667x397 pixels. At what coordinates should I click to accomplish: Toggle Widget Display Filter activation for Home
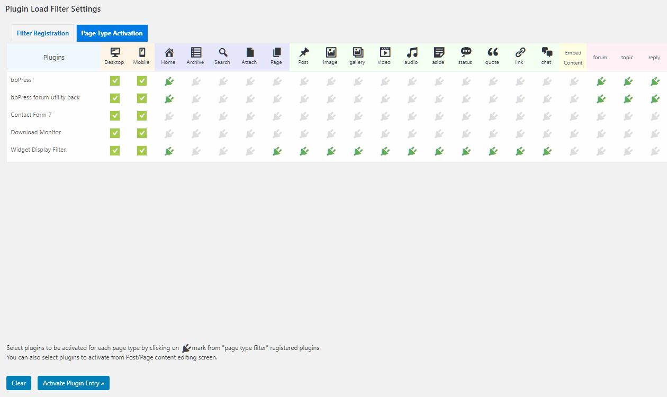point(169,151)
